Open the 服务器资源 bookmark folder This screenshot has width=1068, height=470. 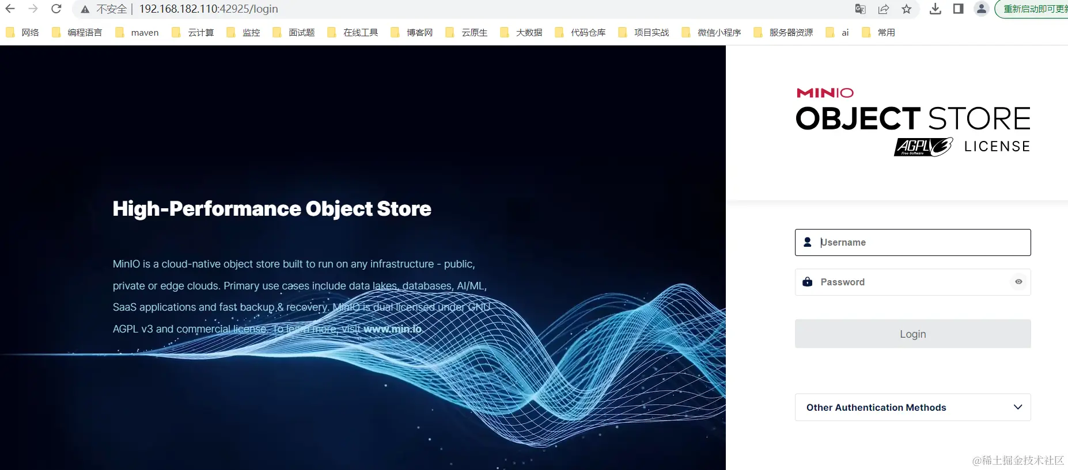click(783, 32)
